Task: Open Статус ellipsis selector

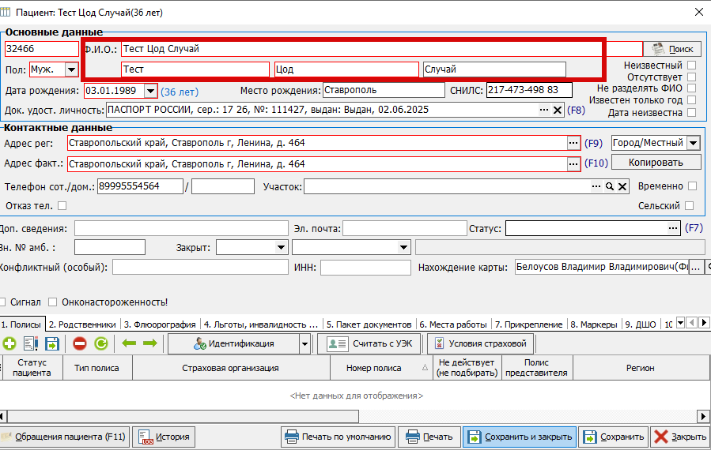Action: tap(673, 228)
